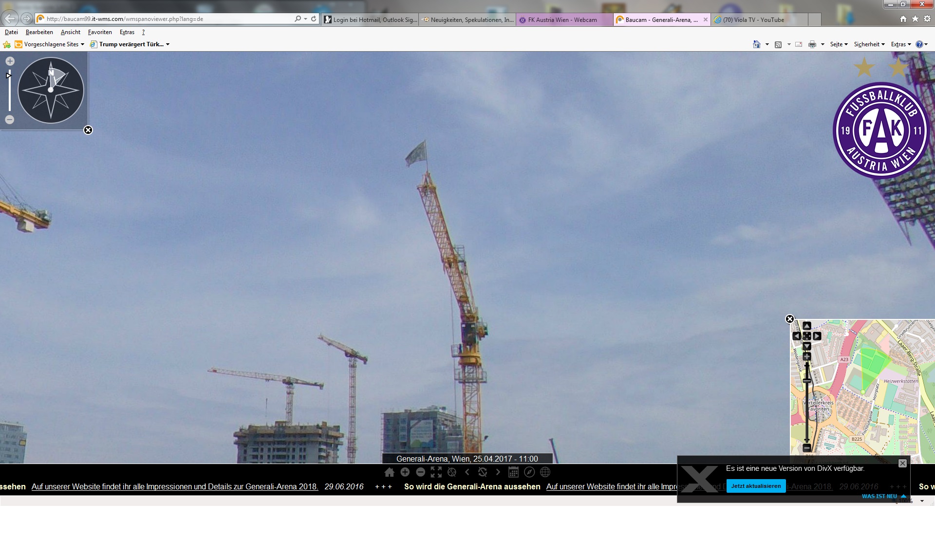Toggle the compass icon in bottom toolbar
Screen dimensions: 935x558
click(529, 472)
